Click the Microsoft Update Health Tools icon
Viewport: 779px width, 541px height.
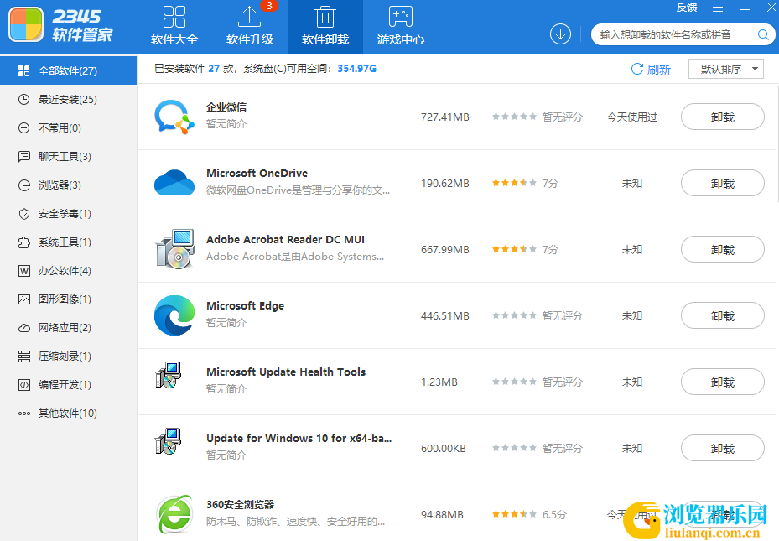168,375
